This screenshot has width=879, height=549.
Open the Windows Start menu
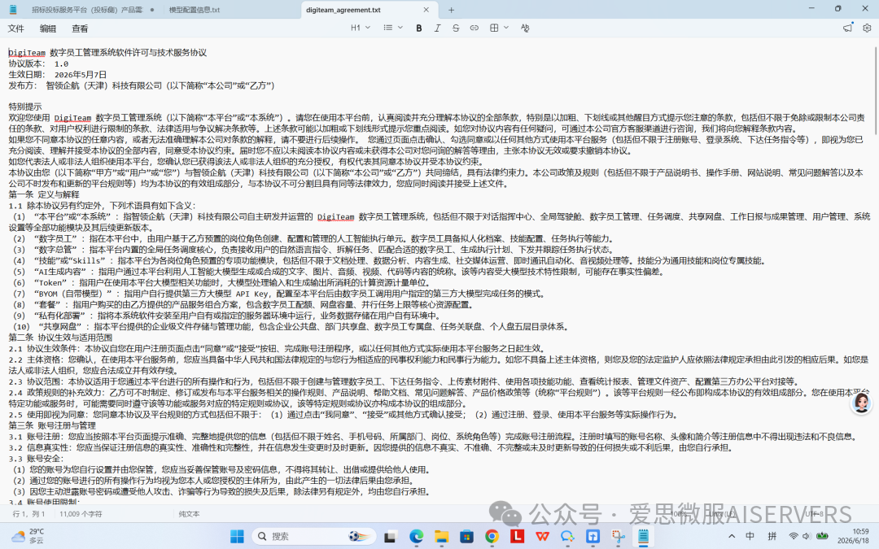click(237, 536)
